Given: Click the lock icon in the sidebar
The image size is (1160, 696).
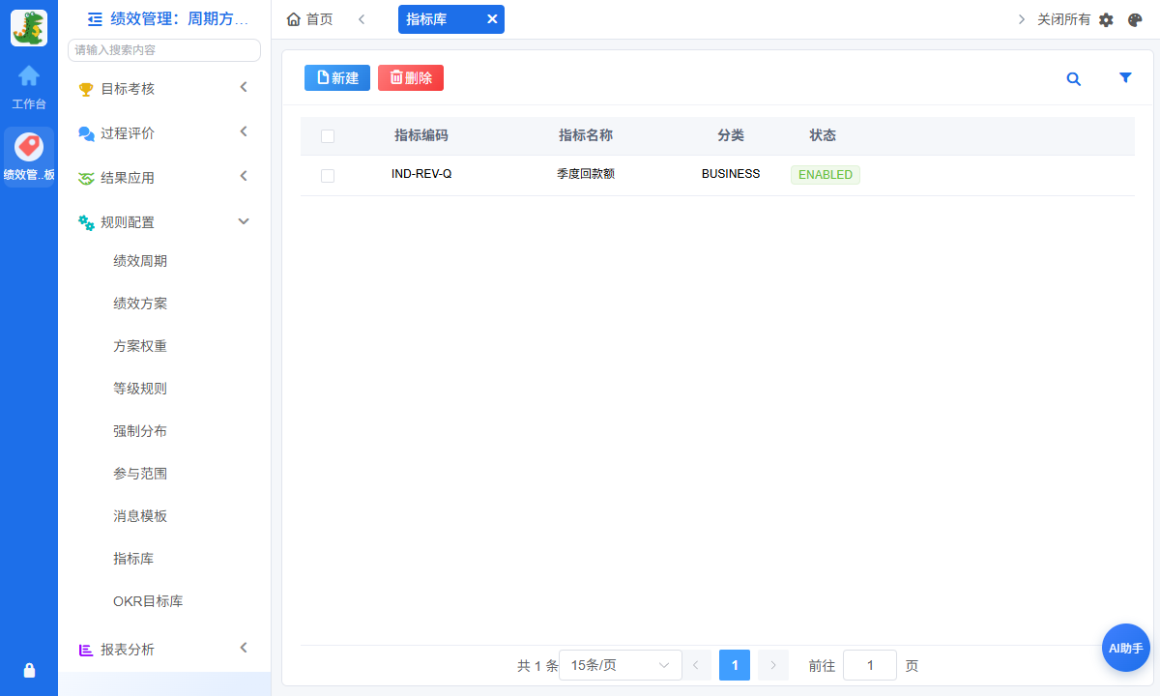Looking at the screenshot, I should tap(29, 670).
